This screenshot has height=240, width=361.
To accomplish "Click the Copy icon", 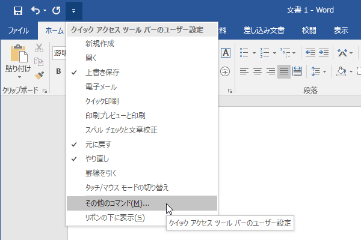I will click(39, 62).
